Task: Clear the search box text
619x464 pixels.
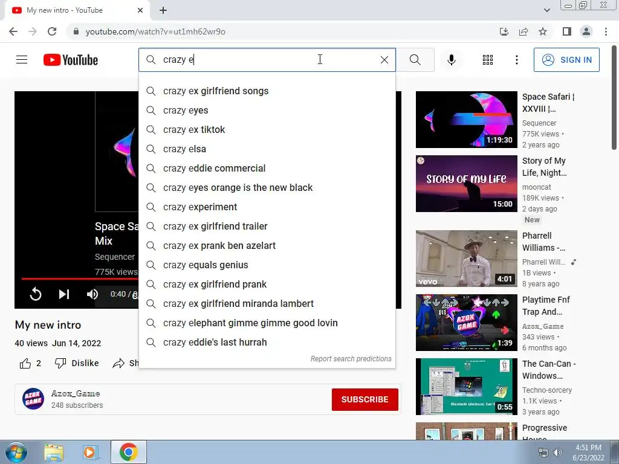Action: tap(384, 60)
